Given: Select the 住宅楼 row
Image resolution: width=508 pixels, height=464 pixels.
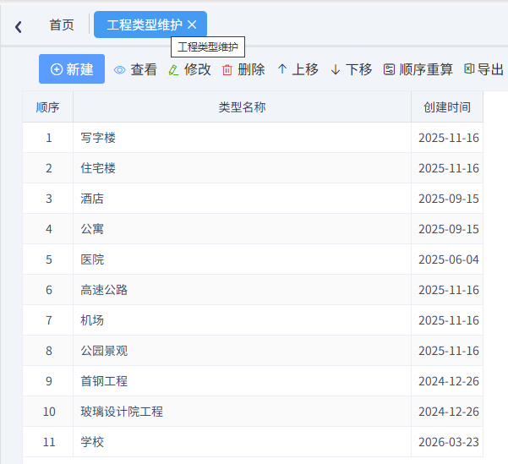Looking at the screenshot, I should coord(253,168).
